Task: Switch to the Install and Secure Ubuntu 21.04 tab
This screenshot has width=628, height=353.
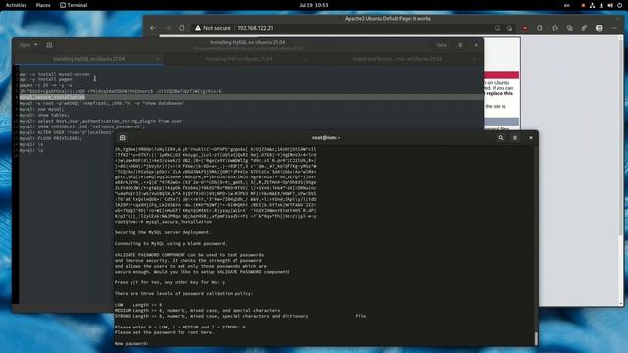Action: 396,59
